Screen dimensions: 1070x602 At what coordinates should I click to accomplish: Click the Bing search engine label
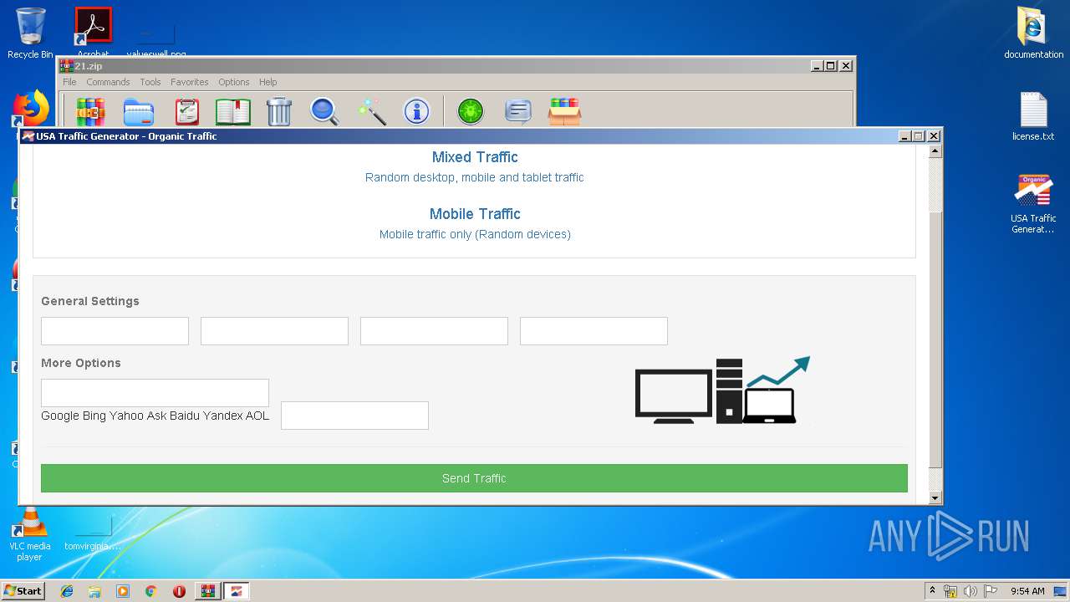tap(94, 416)
